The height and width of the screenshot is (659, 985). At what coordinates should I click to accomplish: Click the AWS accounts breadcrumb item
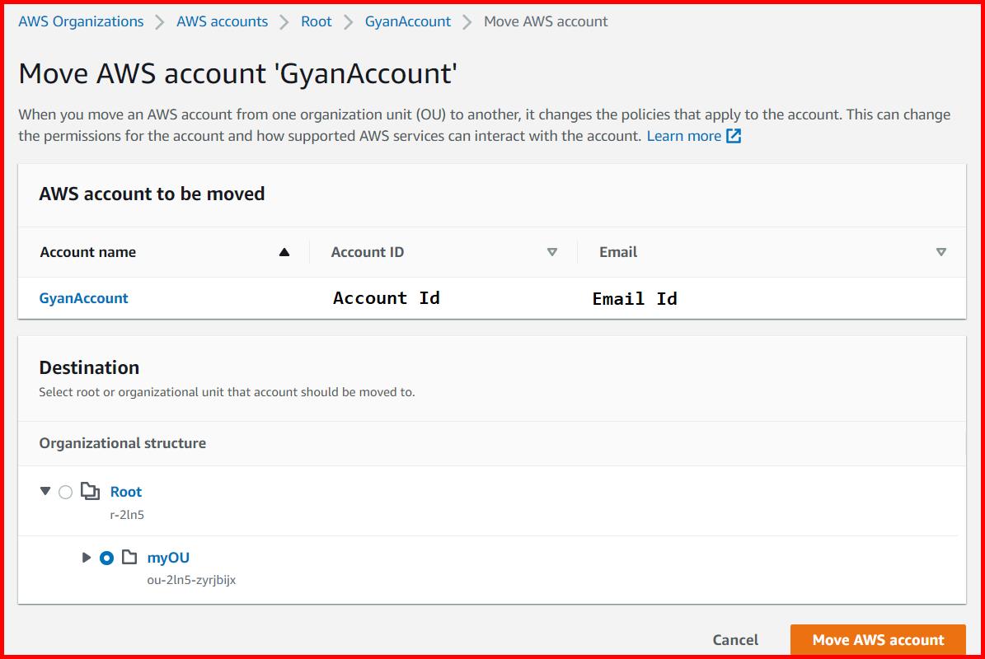[x=222, y=21]
